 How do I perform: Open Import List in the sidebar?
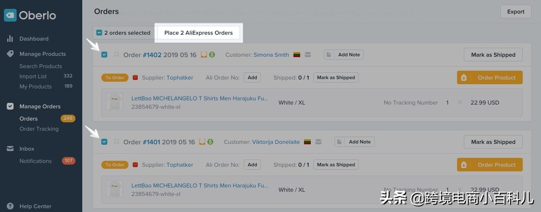click(33, 76)
